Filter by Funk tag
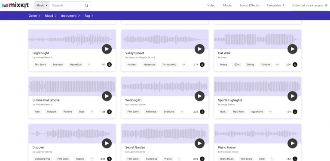The image size is (330, 161). [x=37, y=112]
